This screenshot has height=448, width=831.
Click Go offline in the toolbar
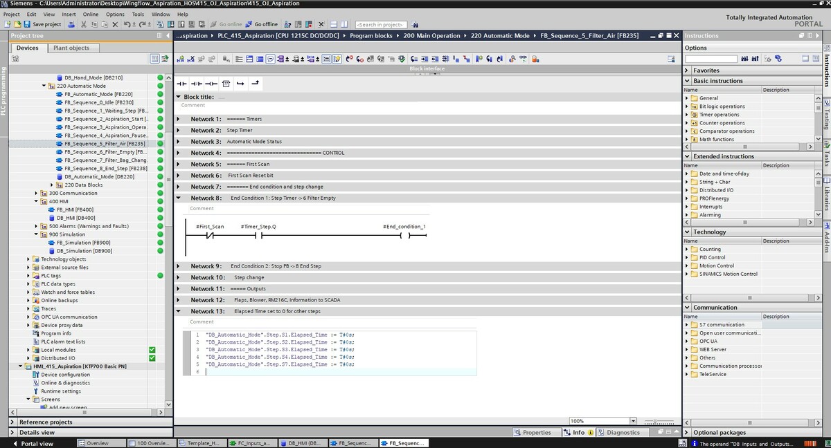(261, 24)
